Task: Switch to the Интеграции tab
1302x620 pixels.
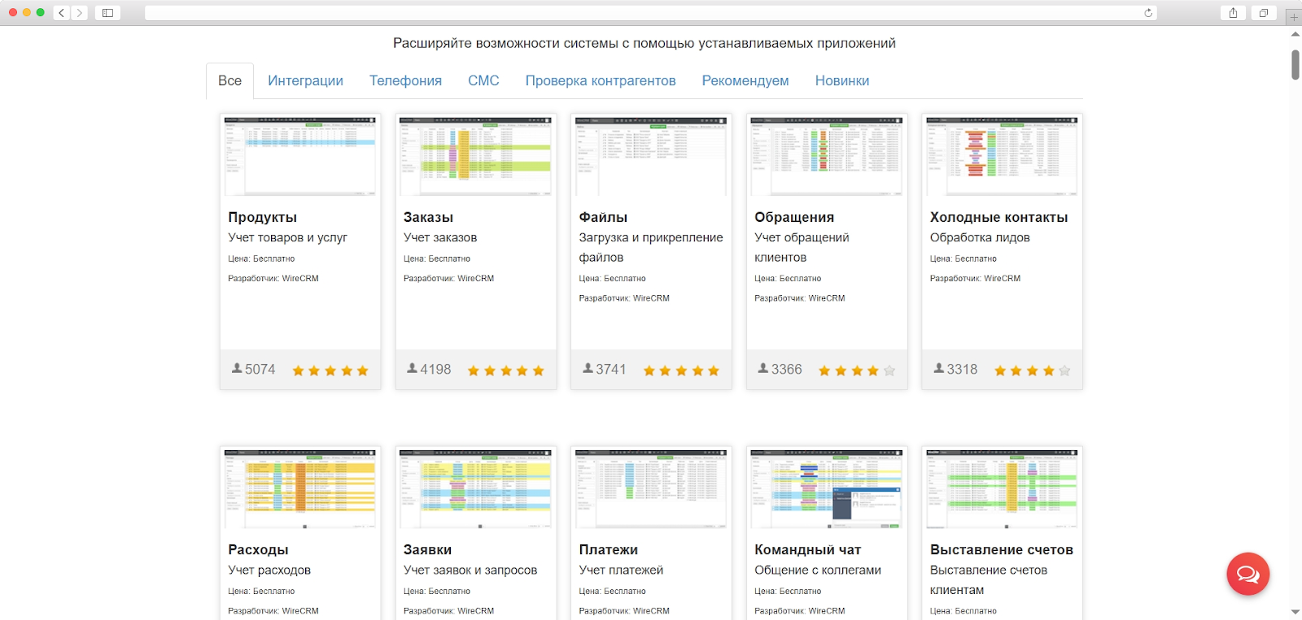Action: pyautogui.click(x=305, y=80)
